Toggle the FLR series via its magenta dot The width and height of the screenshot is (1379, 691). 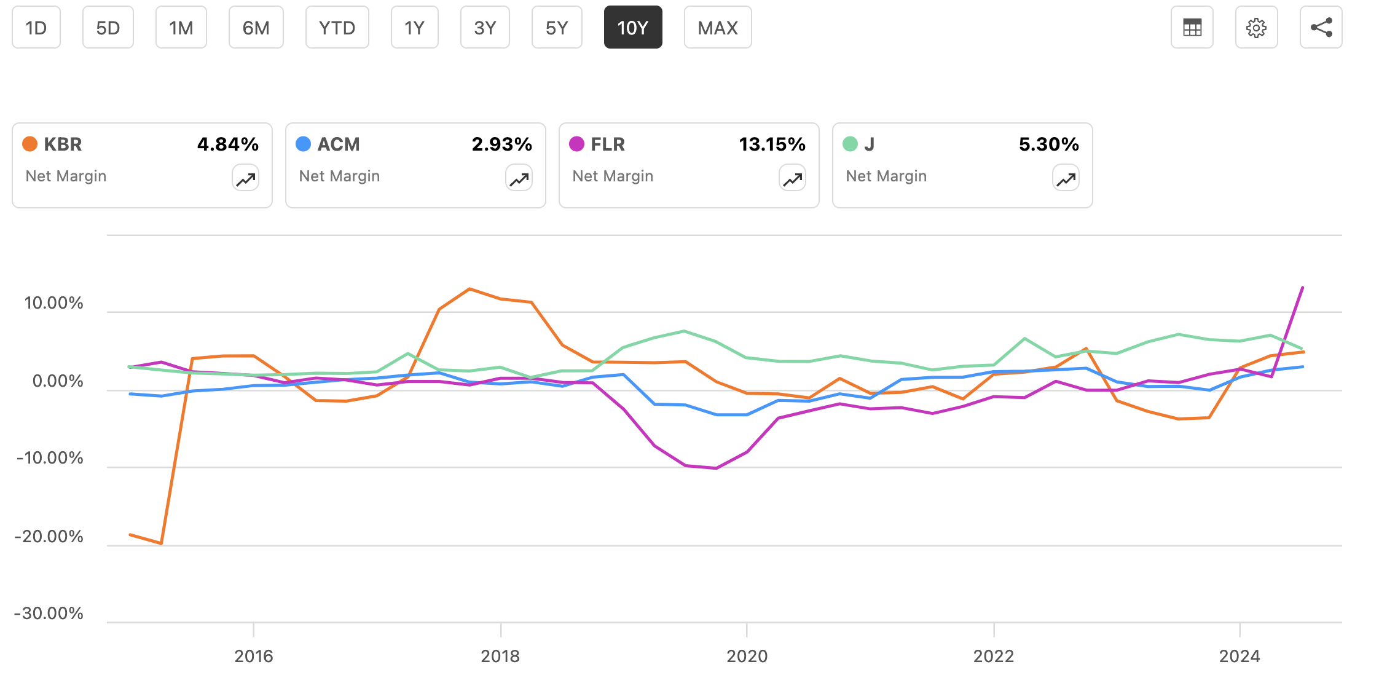(x=575, y=144)
